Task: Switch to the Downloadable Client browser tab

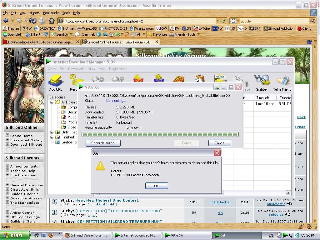Action: 41,42
